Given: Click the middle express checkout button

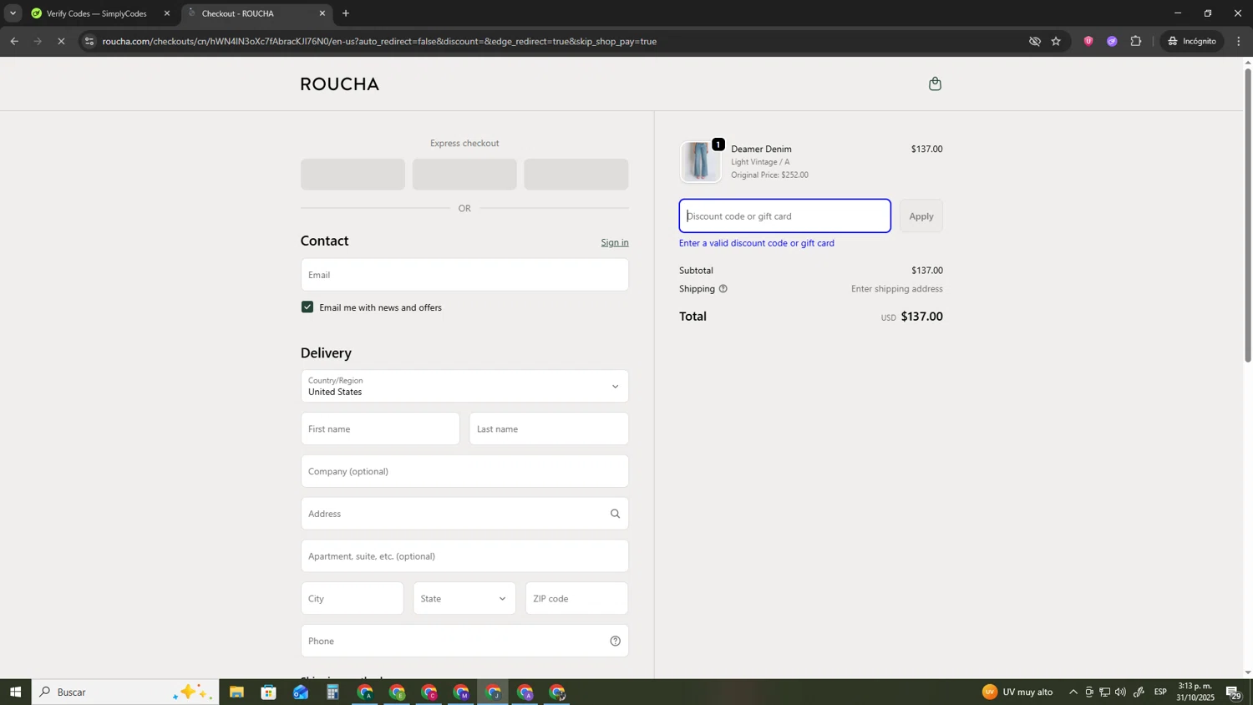Looking at the screenshot, I should [464, 175].
